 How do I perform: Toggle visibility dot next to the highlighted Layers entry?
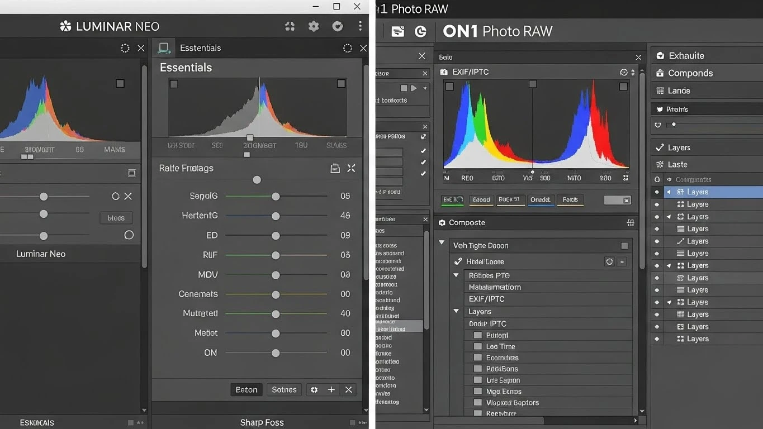[x=656, y=192]
